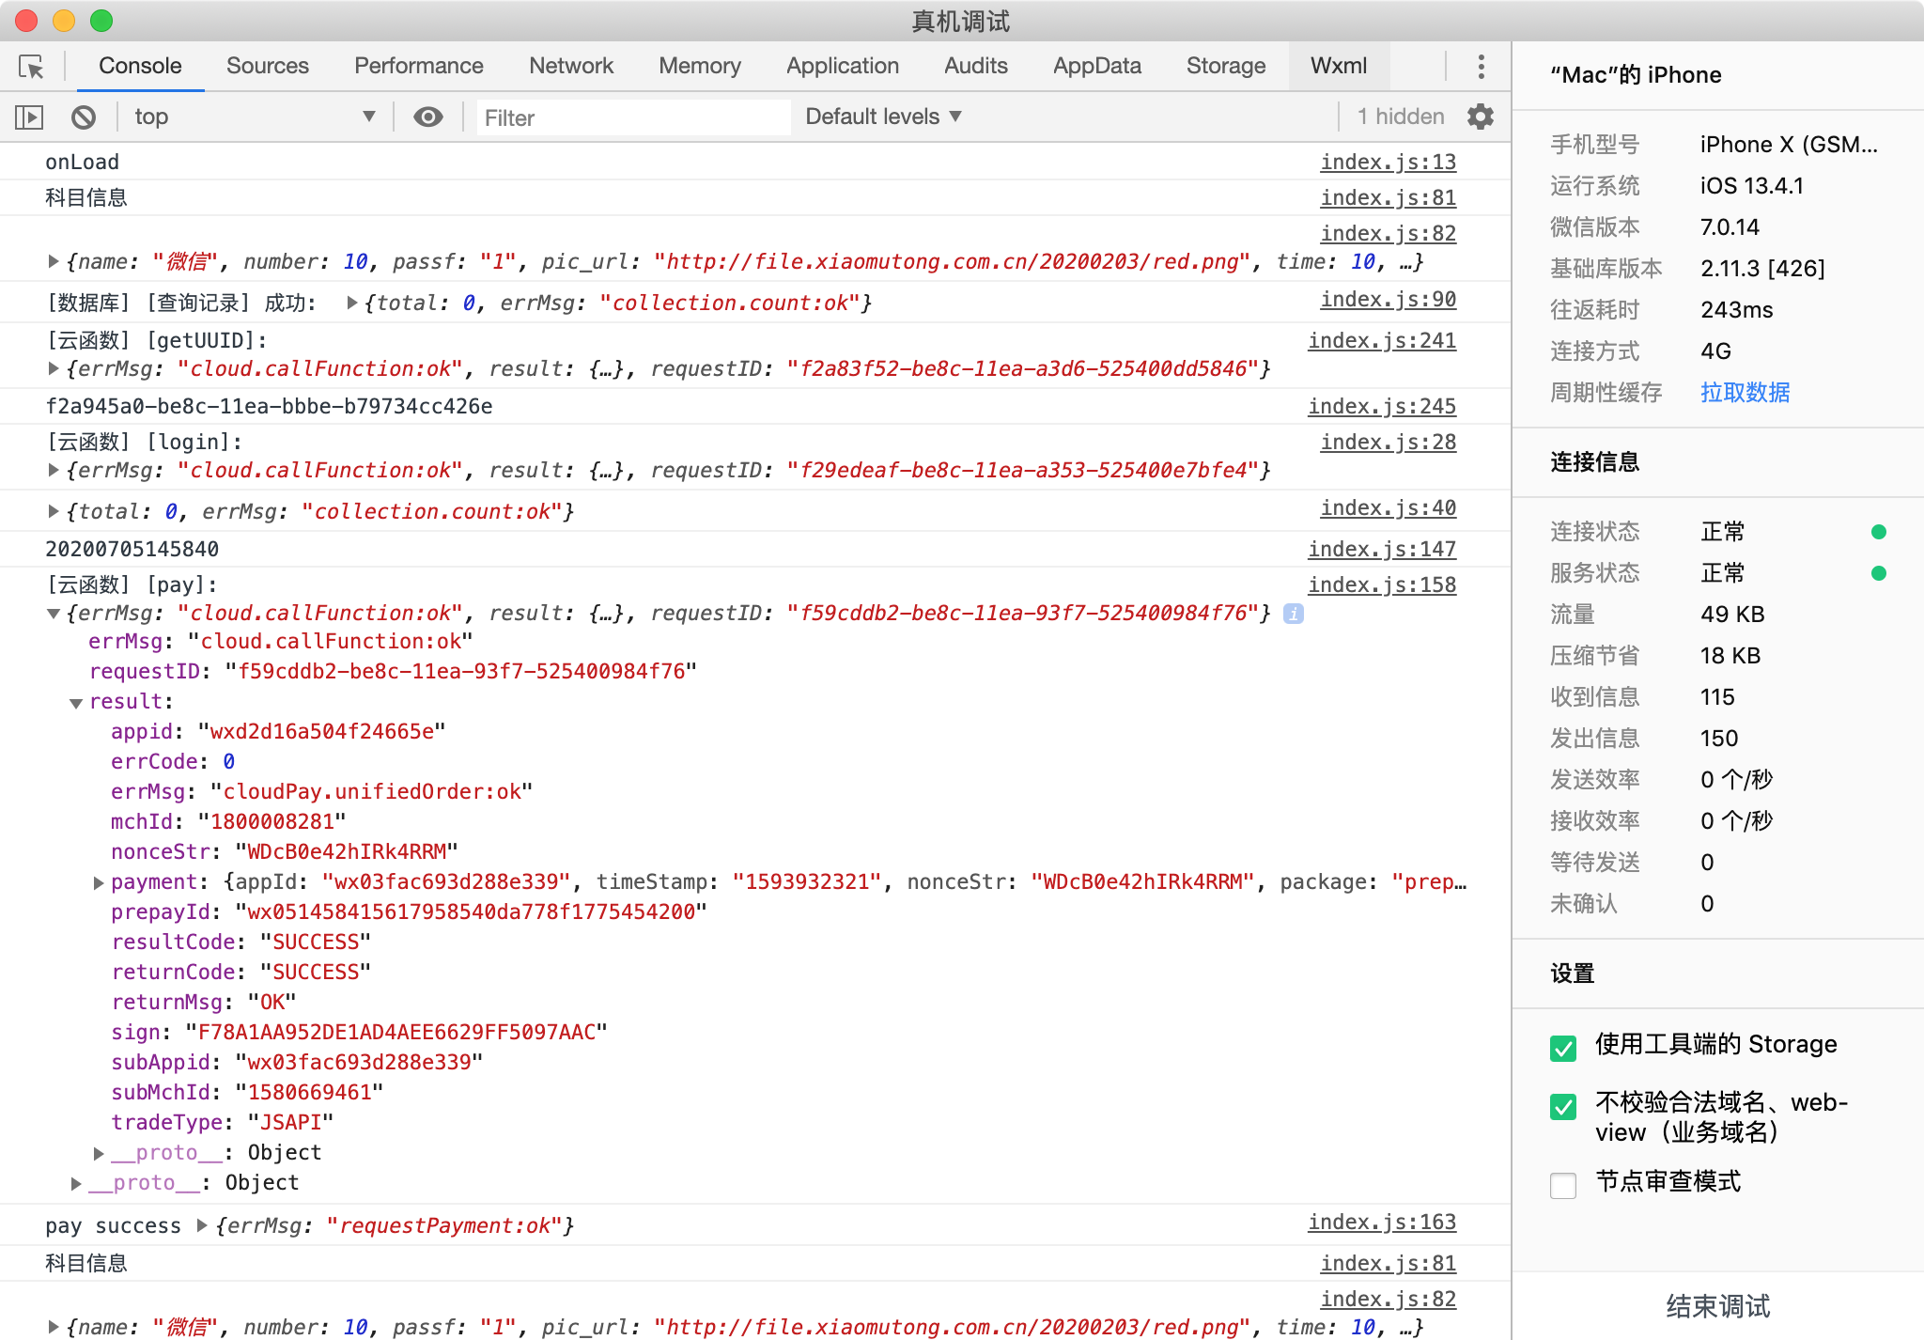Clear console with the ban icon
Viewport: 1924px width, 1340px height.
(x=84, y=117)
